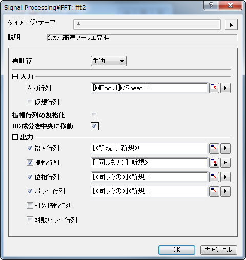Check 振幅行列の規格化 option
The height and width of the screenshot is (260, 246).
click(x=94, y=115)
